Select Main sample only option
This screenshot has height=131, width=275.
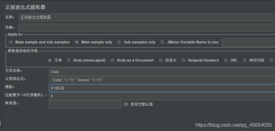click(x=77, y=42)
